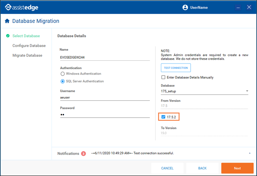Screen dimensions: 257x176
Task: Enable Enter Database Details Manually checkbox
Action: (163, 77)
